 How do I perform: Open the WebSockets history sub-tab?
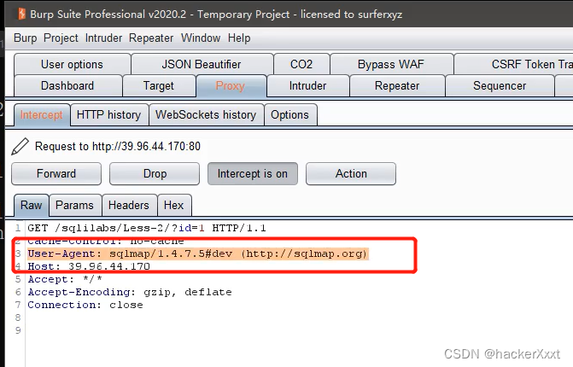click(206, 115)
